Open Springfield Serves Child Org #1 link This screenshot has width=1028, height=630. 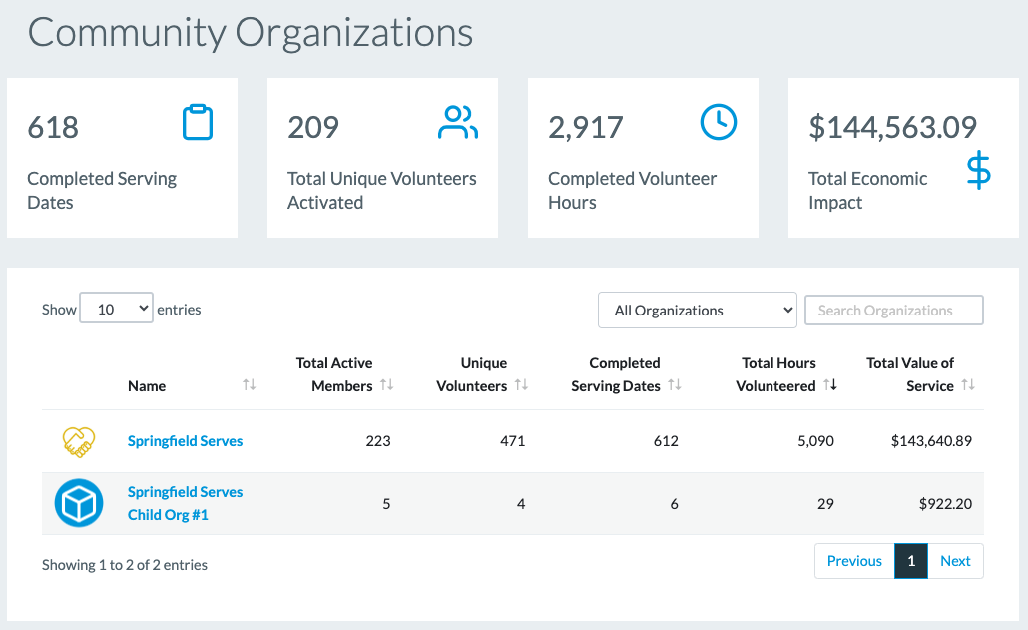185,503
